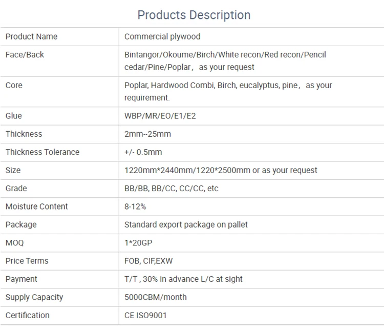This screenshot has width=384, height=331.
Task: Select the Commercial plywood value
Action: pyautogui.click(x=162, y=36)
